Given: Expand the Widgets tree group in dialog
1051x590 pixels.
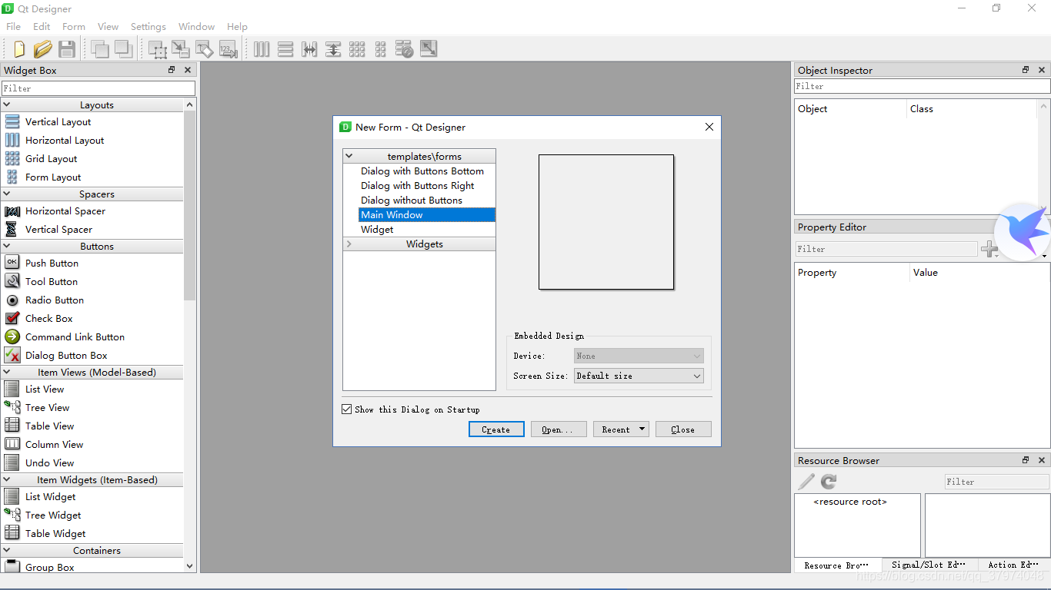Looking at the screenshot, I should click(349, 244).
